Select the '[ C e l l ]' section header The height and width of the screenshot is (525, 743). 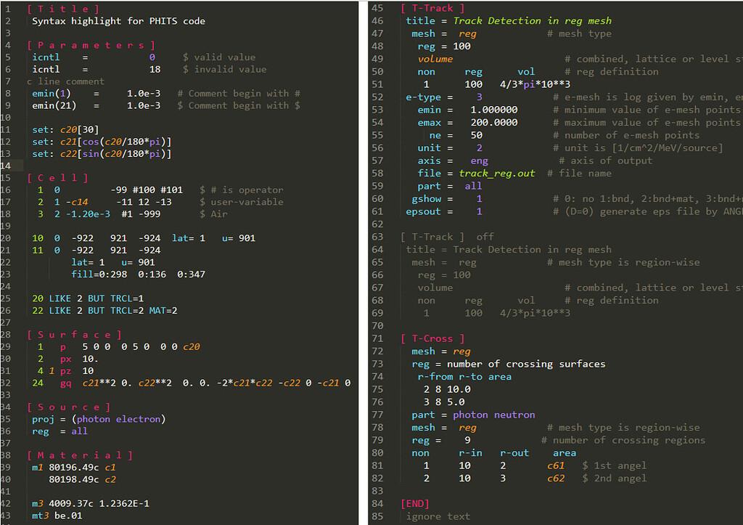point(57,179)
